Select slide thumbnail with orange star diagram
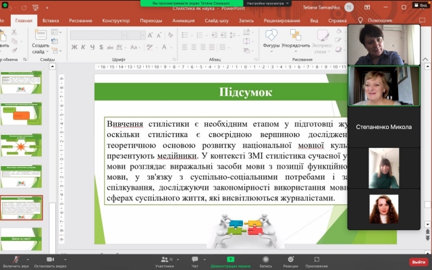The height and width of the screenshot is (270, 432). coord(22,145)
